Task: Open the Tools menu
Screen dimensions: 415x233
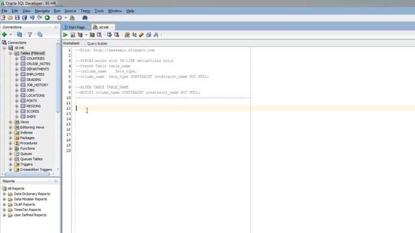Action: click(99, 11)
